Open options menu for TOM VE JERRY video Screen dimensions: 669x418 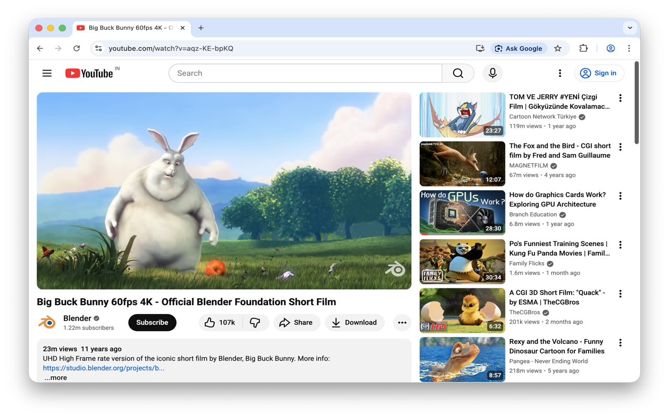click(x=620, y=98)
